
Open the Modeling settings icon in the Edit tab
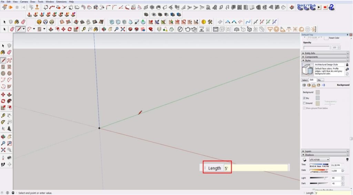[x=323, y=85]
